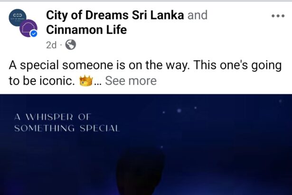Click the 'This one's going' post text

pos(237,66)
